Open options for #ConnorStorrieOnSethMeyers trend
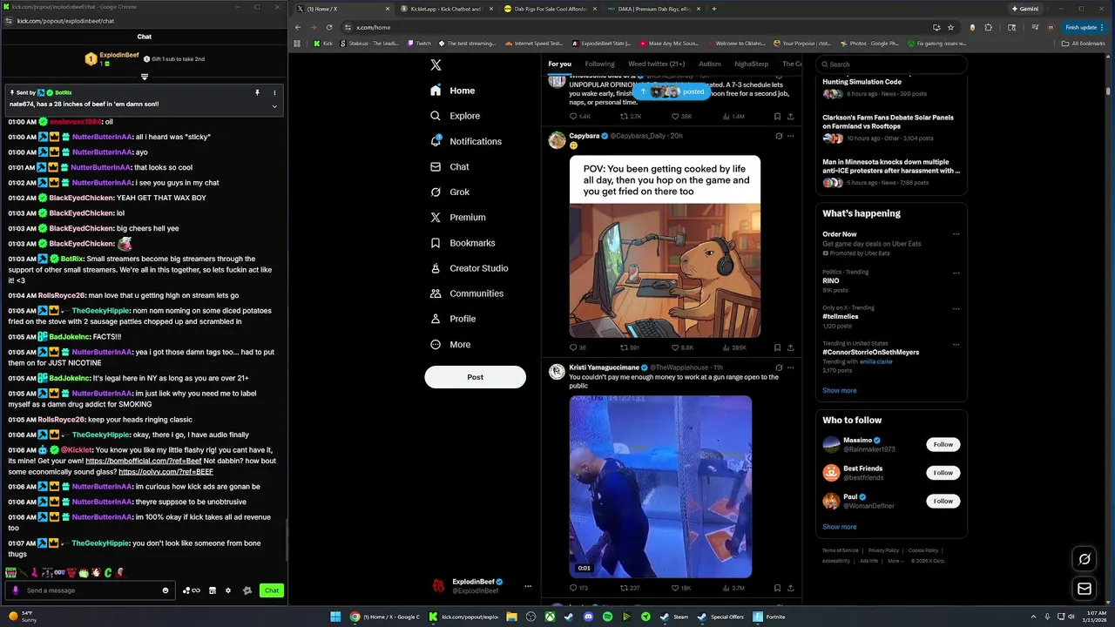 click(x=956, y=344)
